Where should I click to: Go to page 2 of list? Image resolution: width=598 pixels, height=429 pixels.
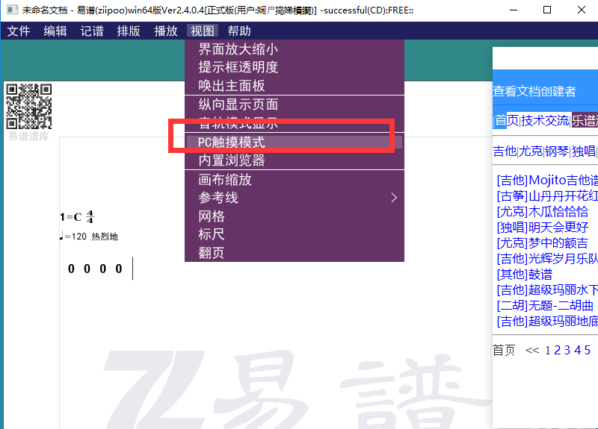[x=558, y=350]
